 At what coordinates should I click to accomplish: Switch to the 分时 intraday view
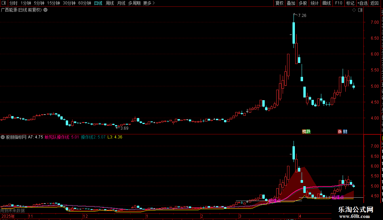[14, 3]
